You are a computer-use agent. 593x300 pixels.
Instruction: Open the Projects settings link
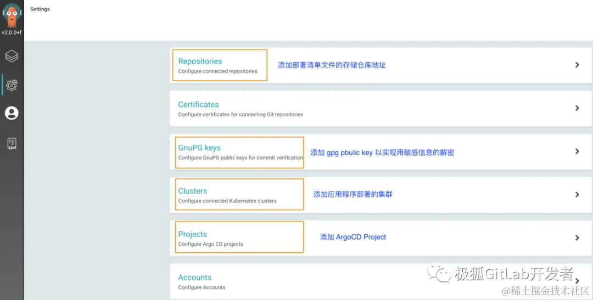pos(193,234)
